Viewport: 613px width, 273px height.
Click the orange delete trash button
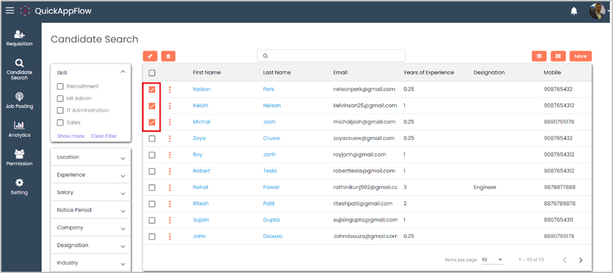tap(168, 56)
